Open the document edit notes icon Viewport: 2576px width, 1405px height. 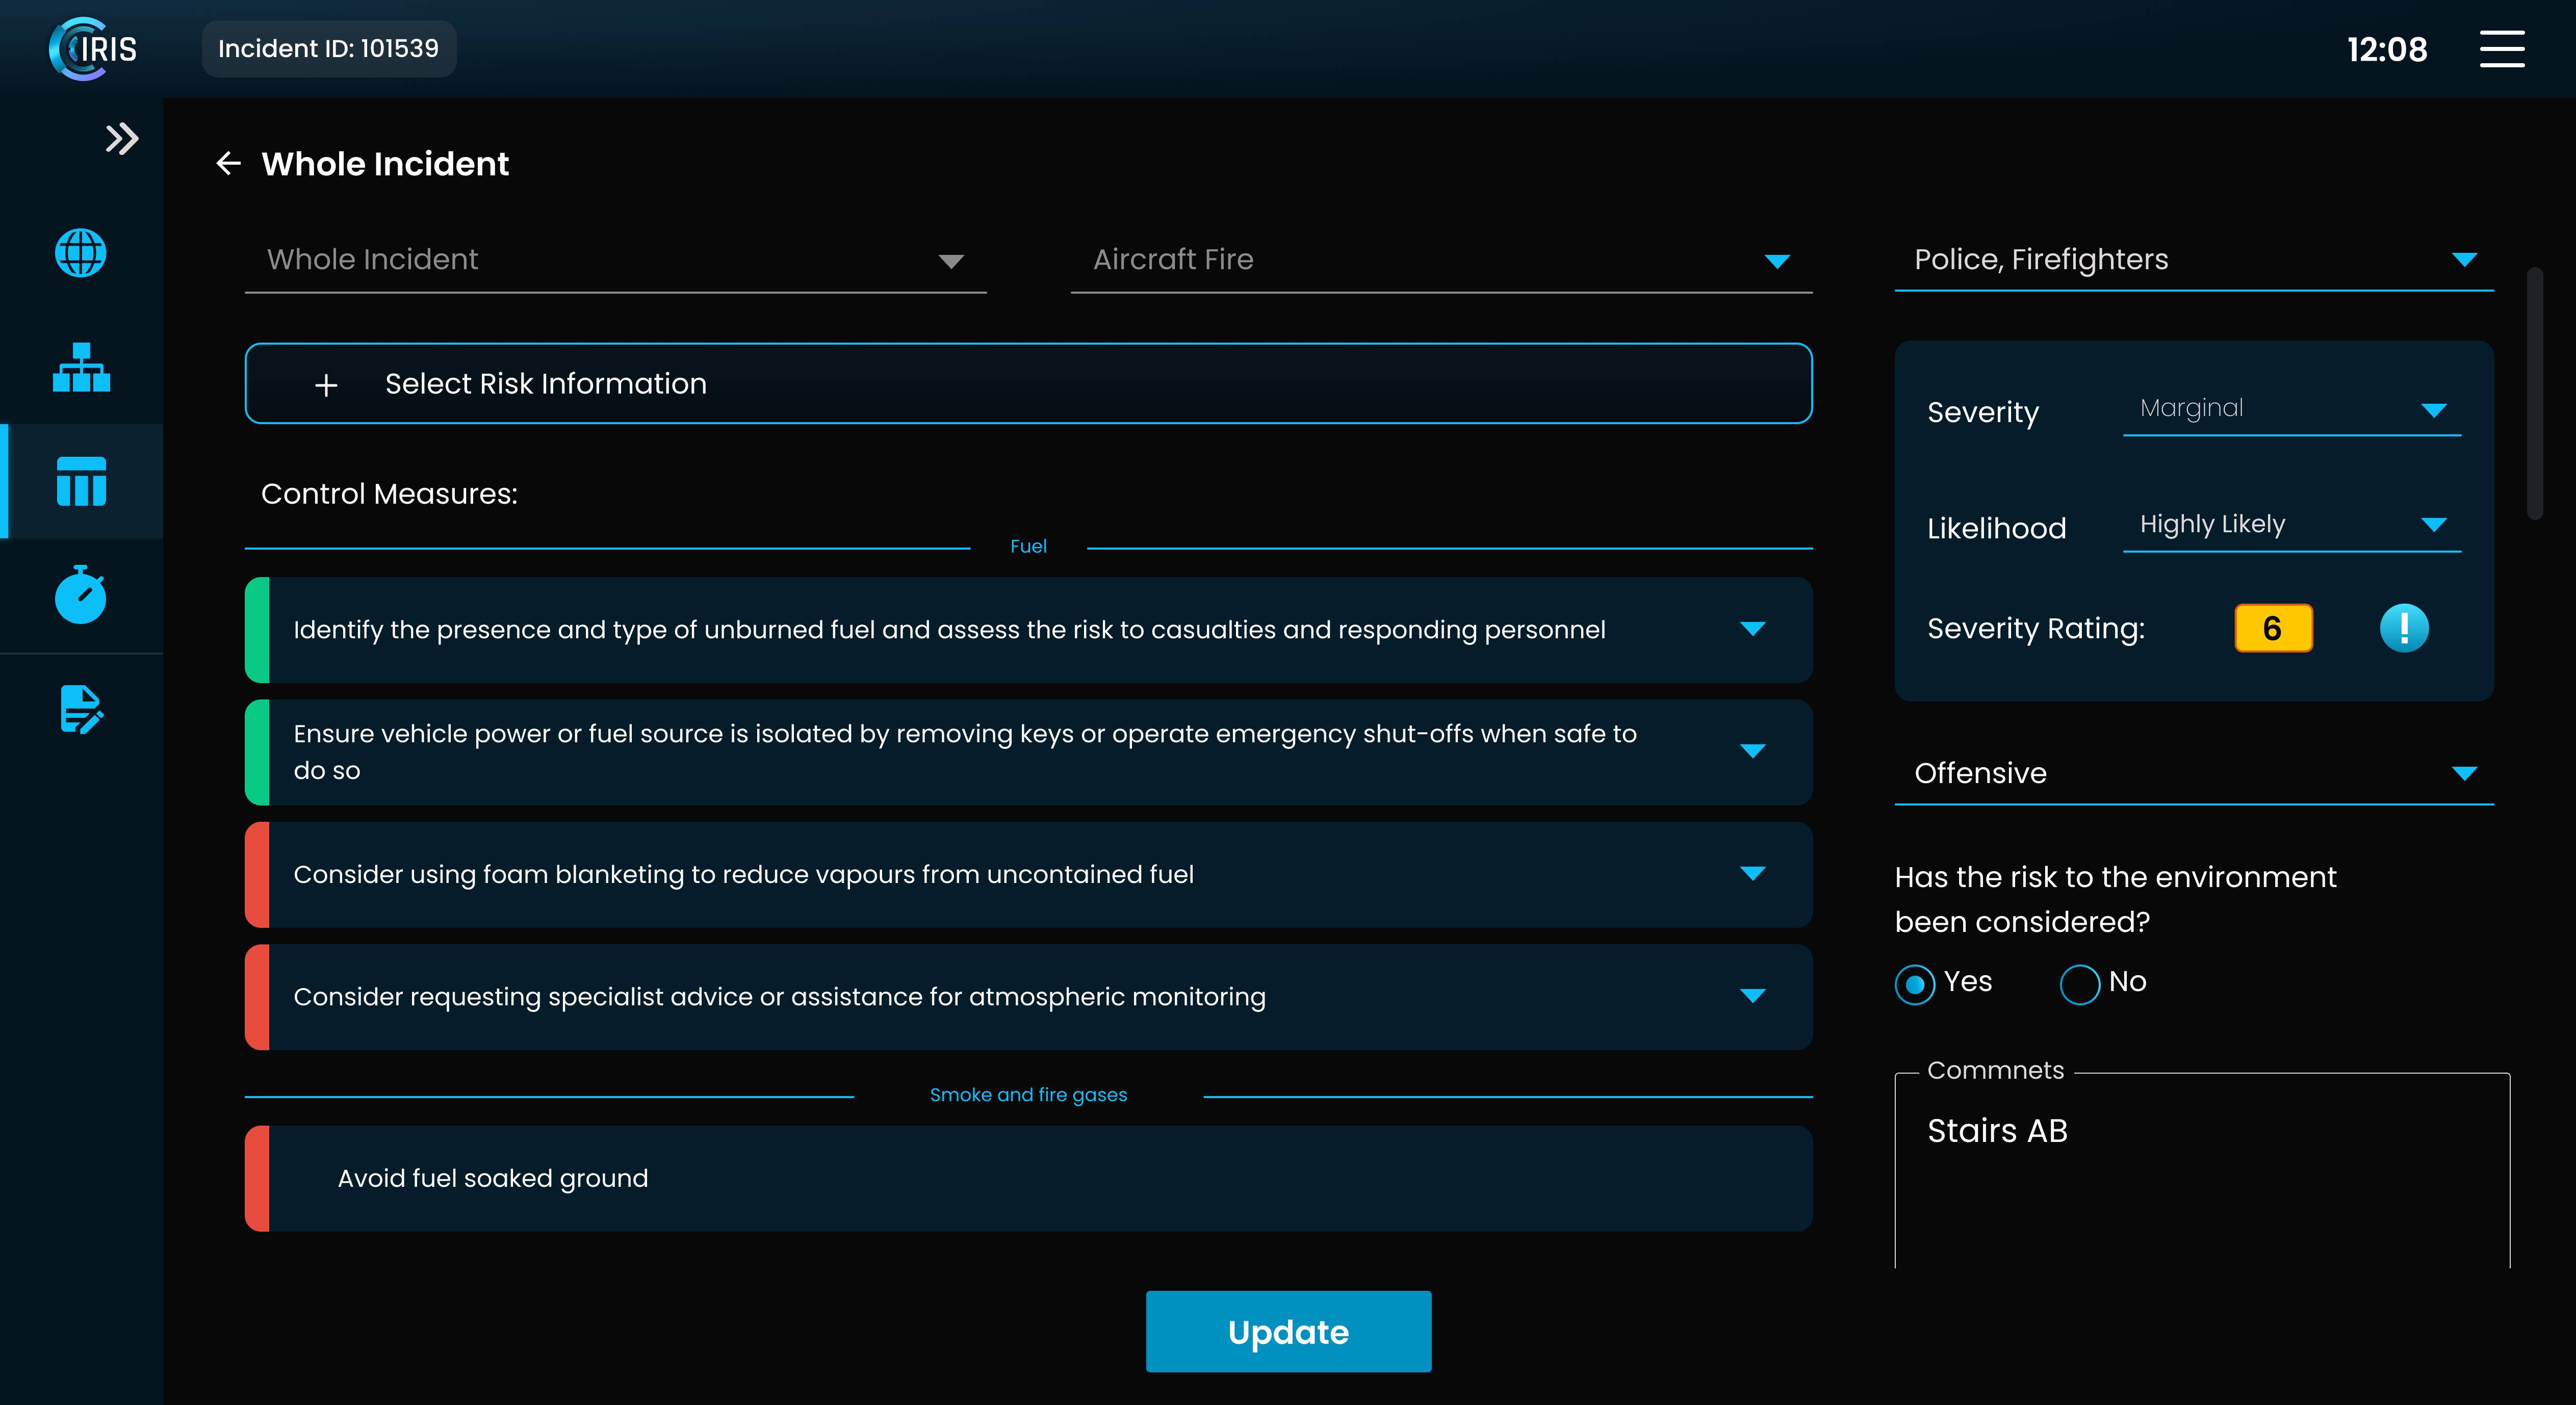81,709
